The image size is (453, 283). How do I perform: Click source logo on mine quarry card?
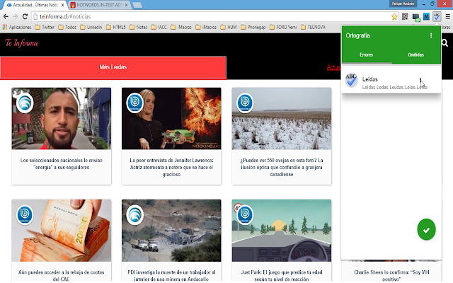135,215
